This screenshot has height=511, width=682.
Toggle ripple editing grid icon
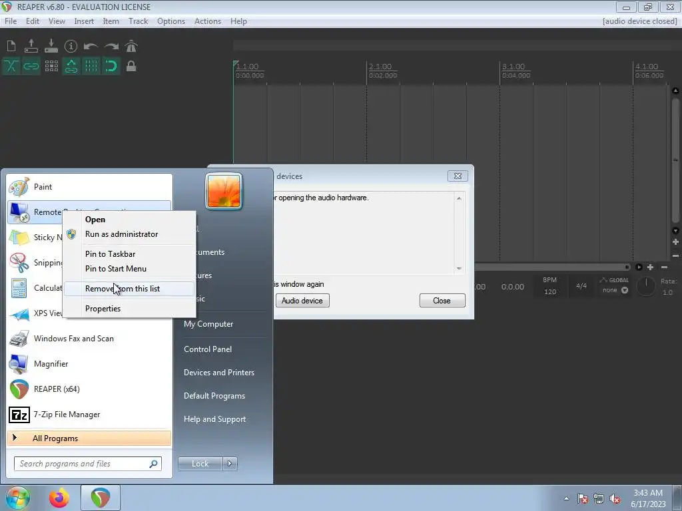click(51, 66)
